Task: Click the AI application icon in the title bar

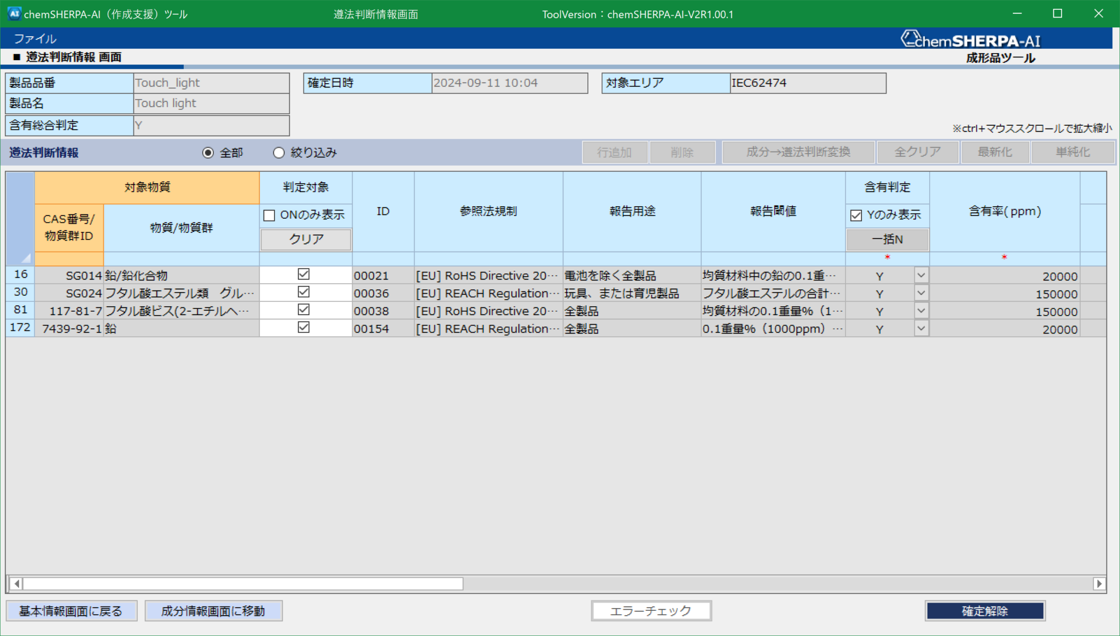Action: pyautogui.click(x=14, y=14)
